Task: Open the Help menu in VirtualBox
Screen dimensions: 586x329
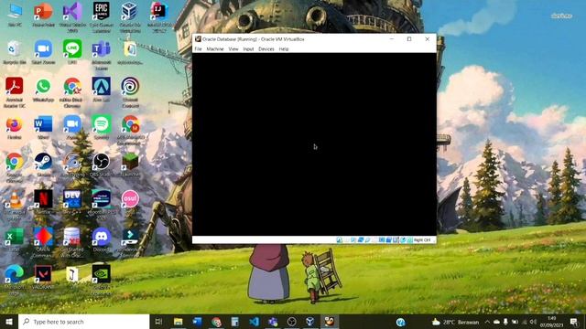Action: [x=284, y=48]
